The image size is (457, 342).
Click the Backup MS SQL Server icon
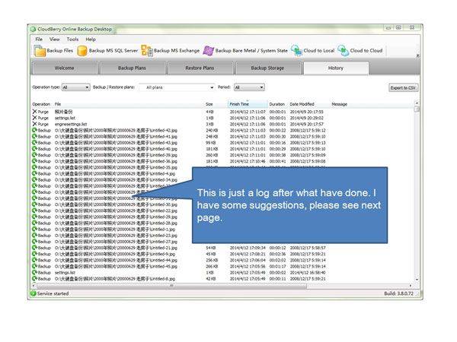(82, 51)
